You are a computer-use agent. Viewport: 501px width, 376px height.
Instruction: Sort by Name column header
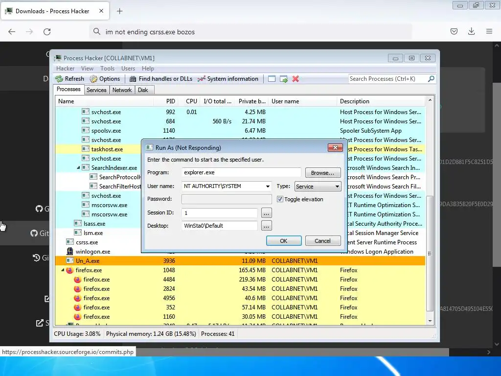(104, 101)
